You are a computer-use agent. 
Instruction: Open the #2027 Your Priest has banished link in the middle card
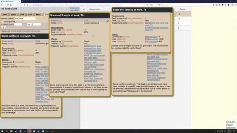point(93,79)
